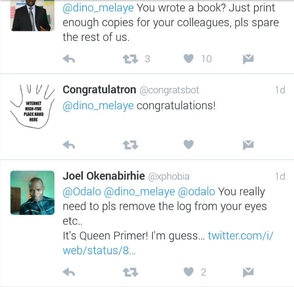
Task: Reply to Joel Okenabirhie's tweet
Action: (x=69, y=272)
